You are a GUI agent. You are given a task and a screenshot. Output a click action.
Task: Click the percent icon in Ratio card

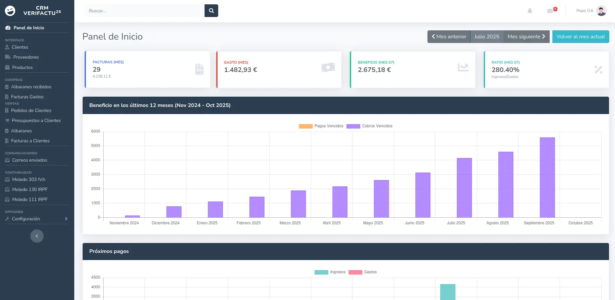click(x=598, y=70)
